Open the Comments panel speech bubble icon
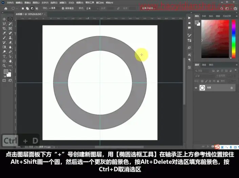This screenshot has height=178, width=239. click(189, 28)
